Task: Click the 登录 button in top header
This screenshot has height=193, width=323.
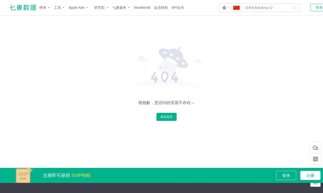Action: (x=317, y=8)
